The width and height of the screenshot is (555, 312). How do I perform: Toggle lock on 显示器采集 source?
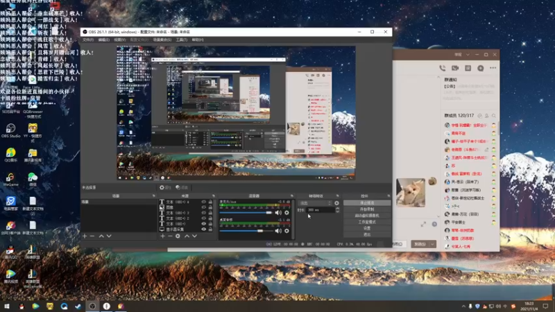tap(210, 229)
